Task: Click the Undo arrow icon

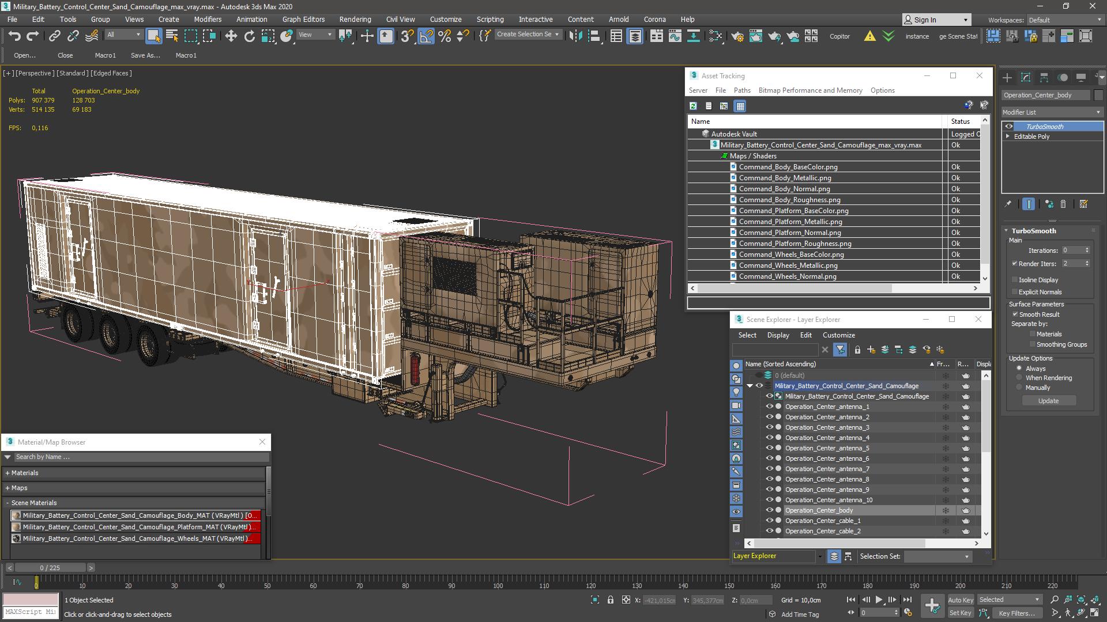Action: (x=14, y=36)
